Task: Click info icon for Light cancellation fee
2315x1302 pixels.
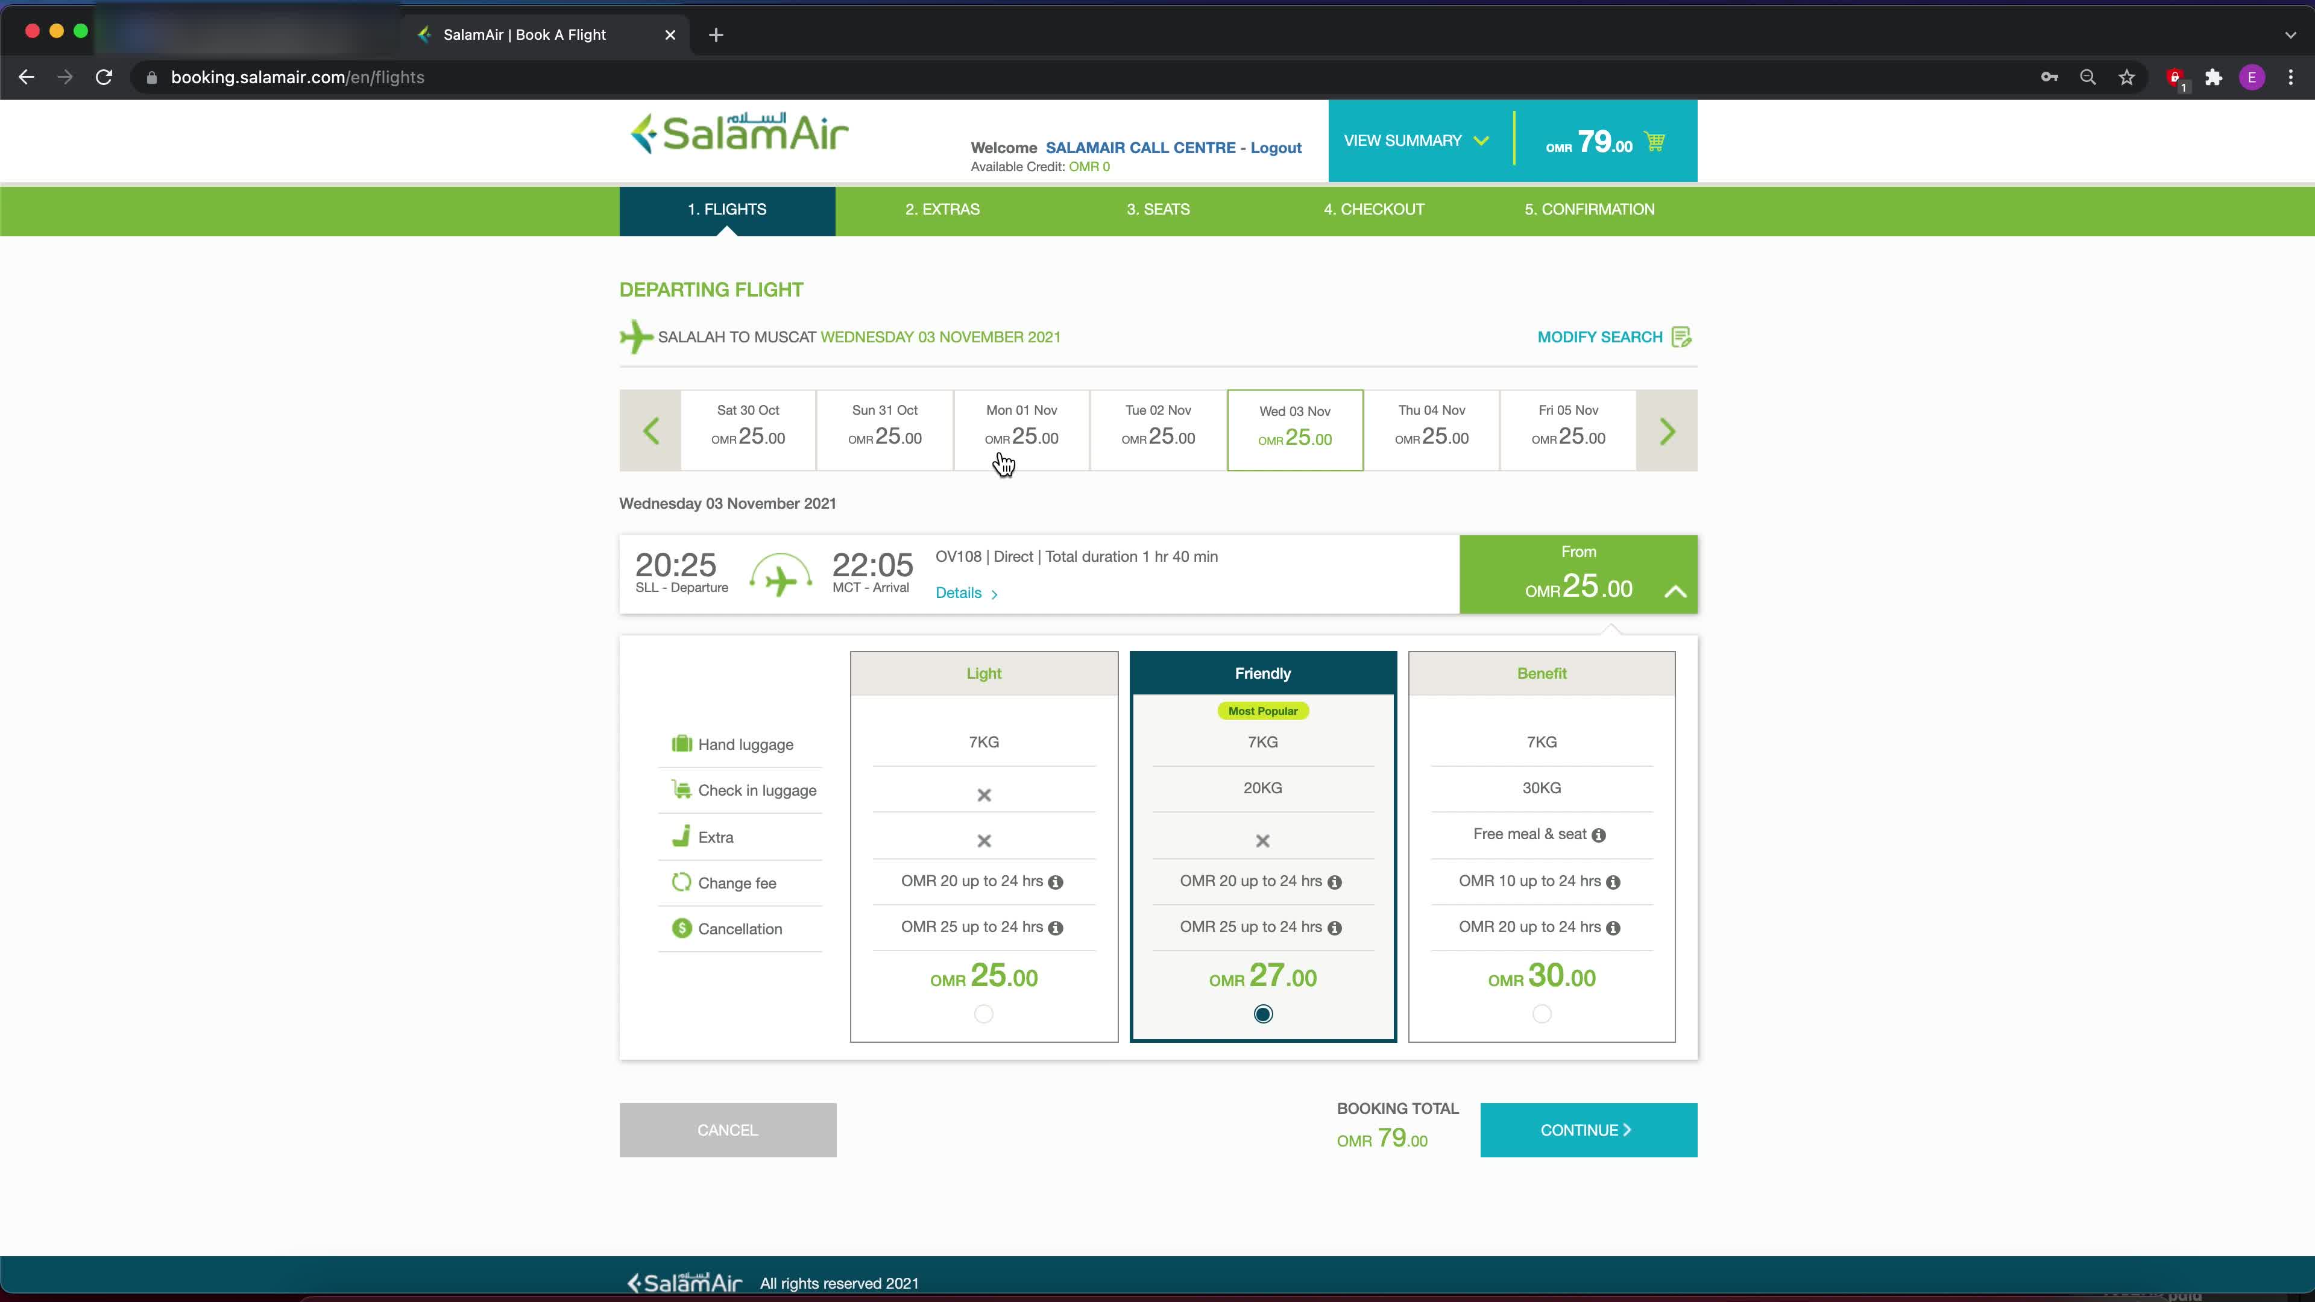Action: point(1056,928)
